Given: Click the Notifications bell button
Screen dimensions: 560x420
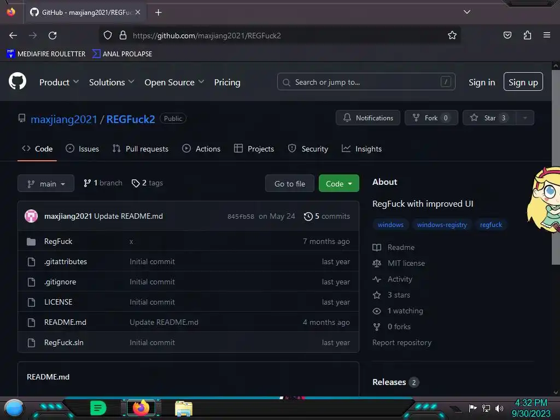Looking at the screenshot, I should [368, 118].
